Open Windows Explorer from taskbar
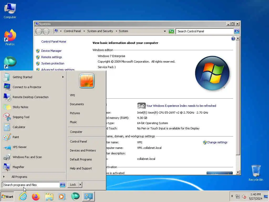The image size is (269, 202). pos(49,196)
